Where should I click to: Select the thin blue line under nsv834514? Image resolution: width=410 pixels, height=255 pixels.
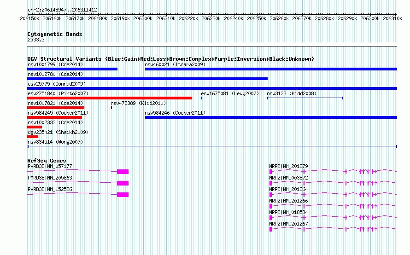tap(212, 146)
